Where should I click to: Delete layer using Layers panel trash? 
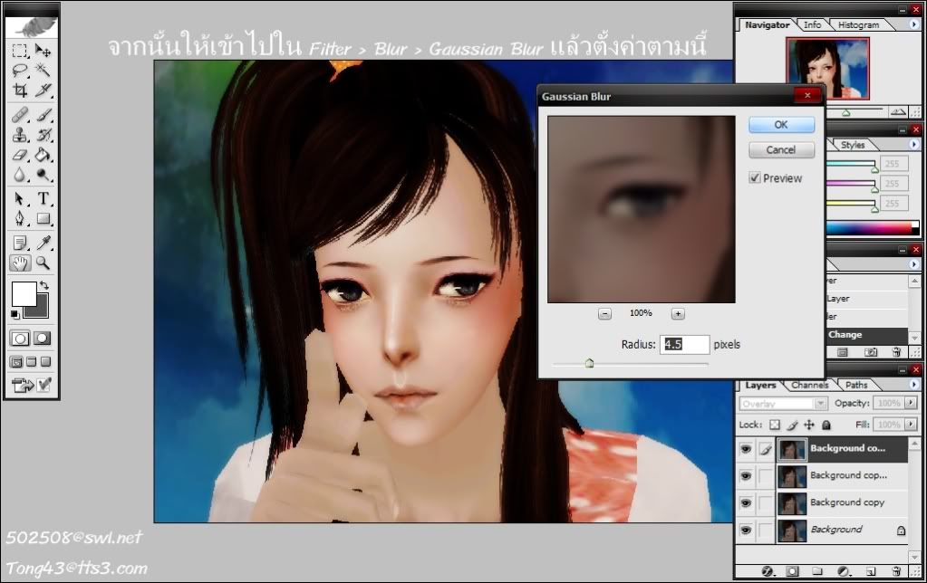(x=896, y=571)
